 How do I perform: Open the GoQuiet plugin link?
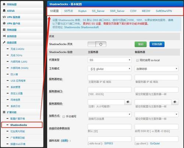pyautogui.click(x=155, y=143)
